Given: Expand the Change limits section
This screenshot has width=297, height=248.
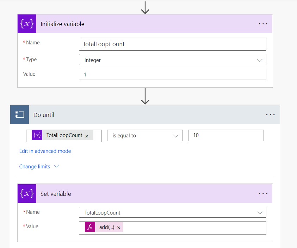Looking at the screenshot, I should [x=39, y=167].
